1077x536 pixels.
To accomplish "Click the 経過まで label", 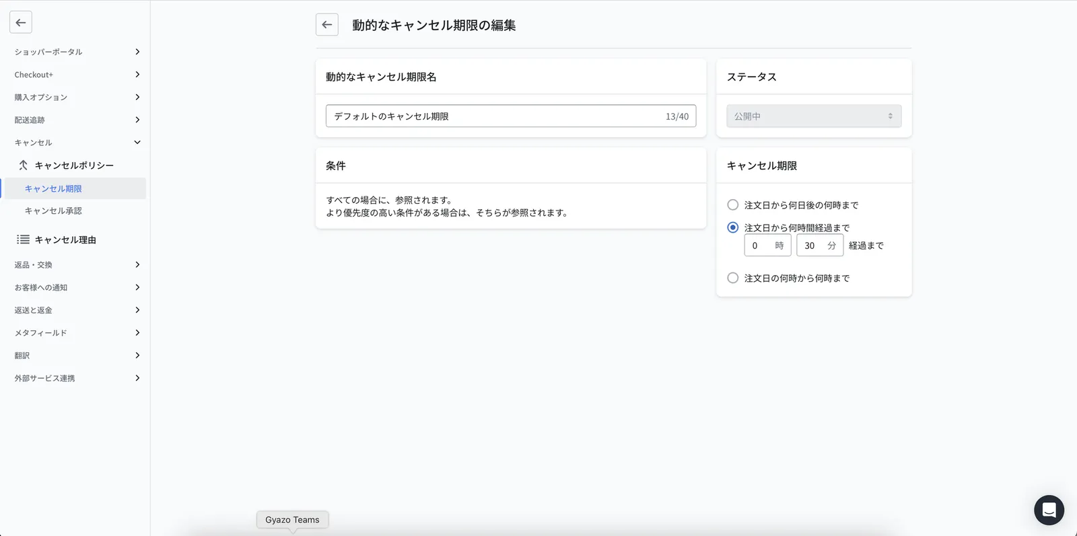I will (x=866, y=245).
